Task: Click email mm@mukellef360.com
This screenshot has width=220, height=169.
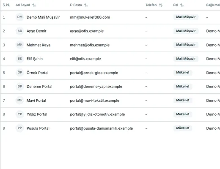Action: coord(90,17)
